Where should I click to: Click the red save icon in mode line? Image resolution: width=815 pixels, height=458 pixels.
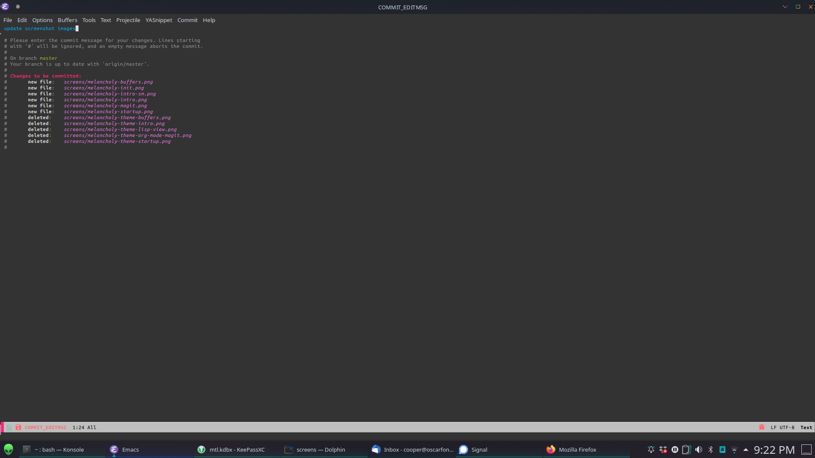[x=18, y=427]
